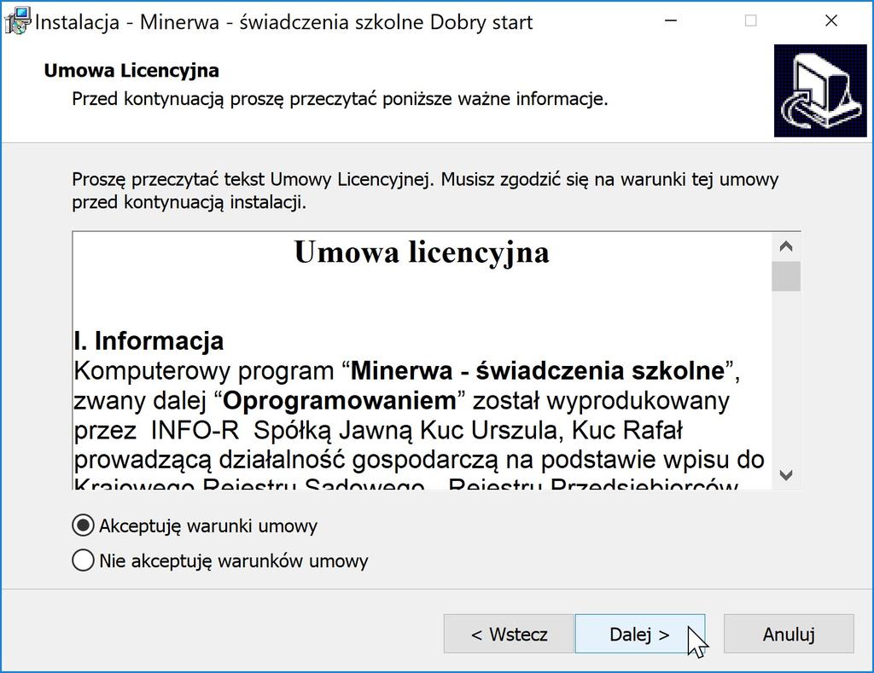Click the license text scrollbar thumb

[786, 276]
